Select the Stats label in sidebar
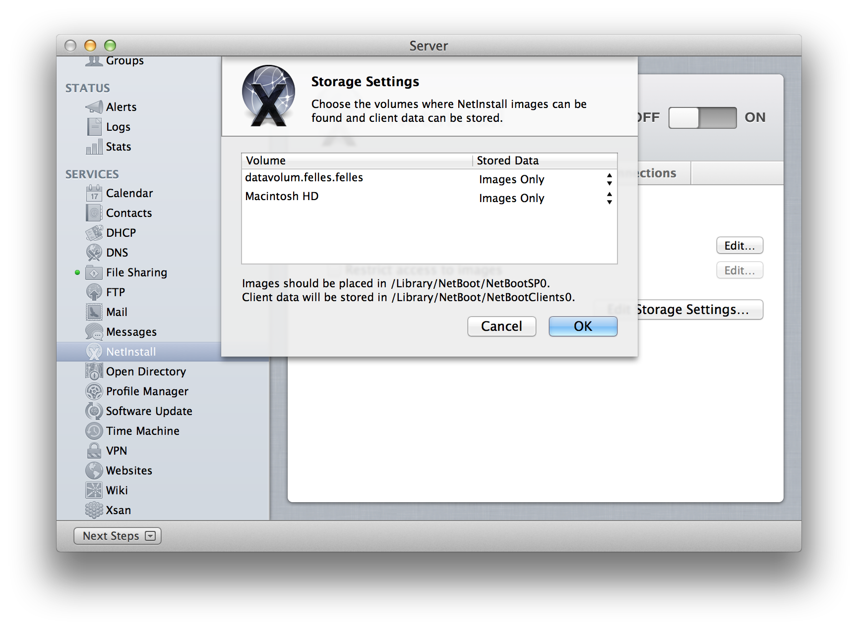The image size is (858, 630). tap(119, 147)
